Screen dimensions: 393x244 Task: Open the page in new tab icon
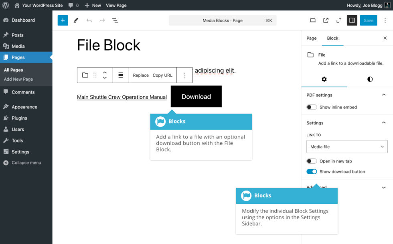coord(326,20)
